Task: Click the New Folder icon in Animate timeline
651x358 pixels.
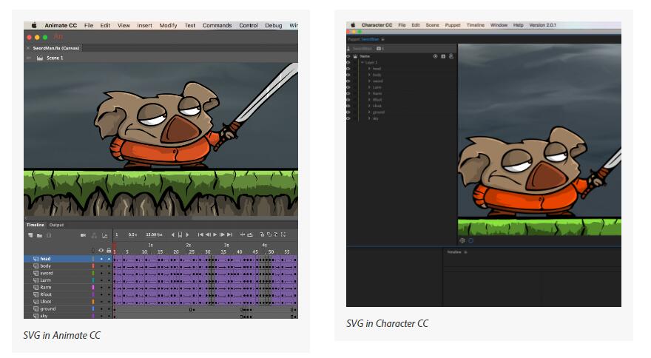Action: pyautogui.click(x=39, y=235)
